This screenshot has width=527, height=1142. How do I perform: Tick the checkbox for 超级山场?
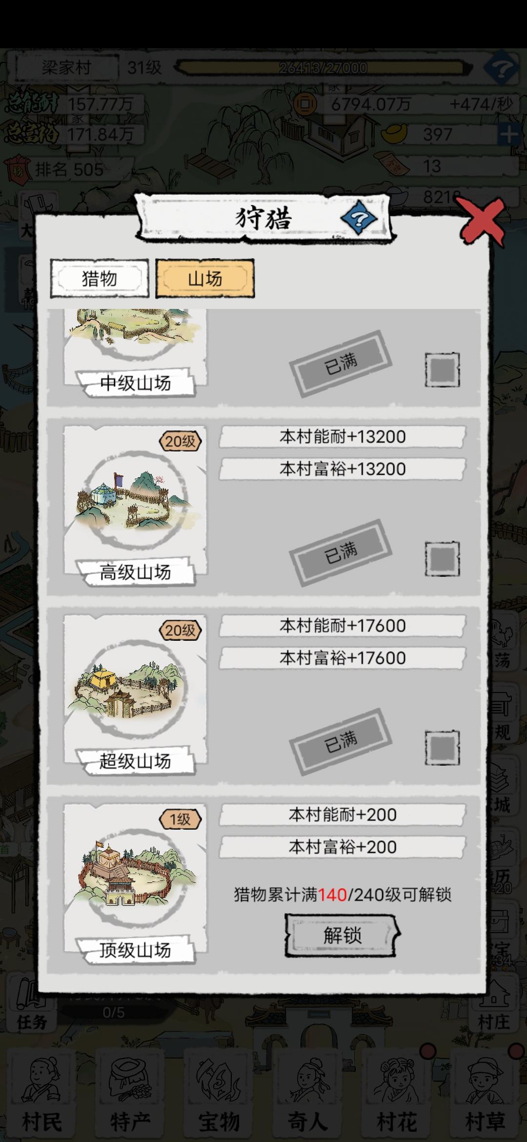[442, 747]
